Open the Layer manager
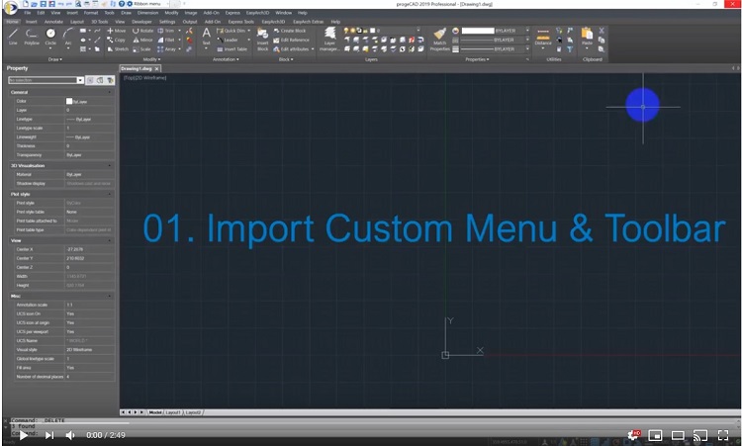 pyautogui.click(x=329, y=39)
